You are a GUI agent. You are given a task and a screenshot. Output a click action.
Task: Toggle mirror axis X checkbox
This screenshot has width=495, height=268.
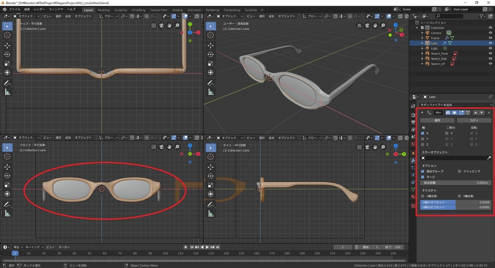(422, 133)
